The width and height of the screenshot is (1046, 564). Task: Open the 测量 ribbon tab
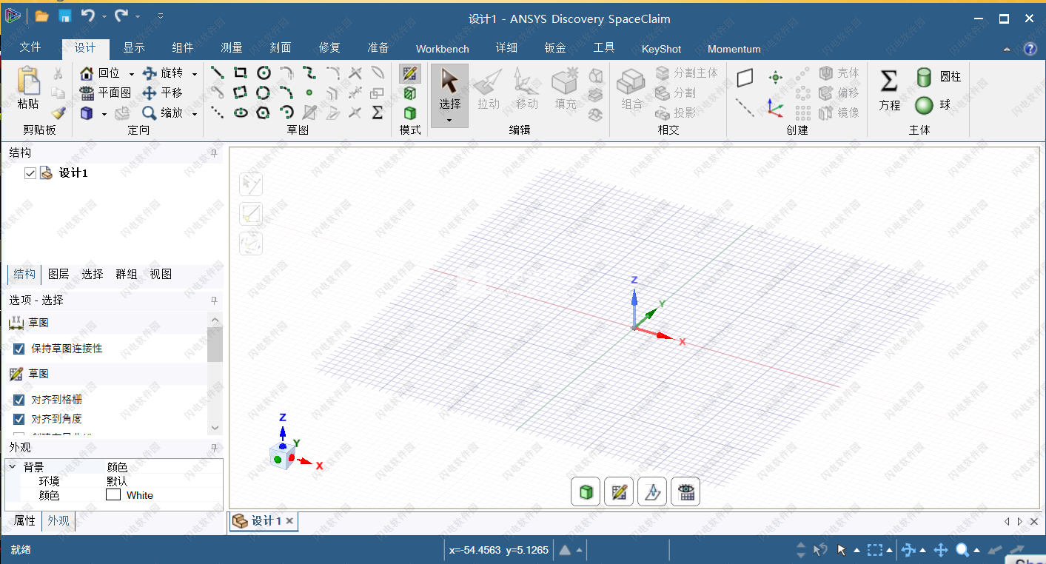pyautogui.click(x=232, y=48)
